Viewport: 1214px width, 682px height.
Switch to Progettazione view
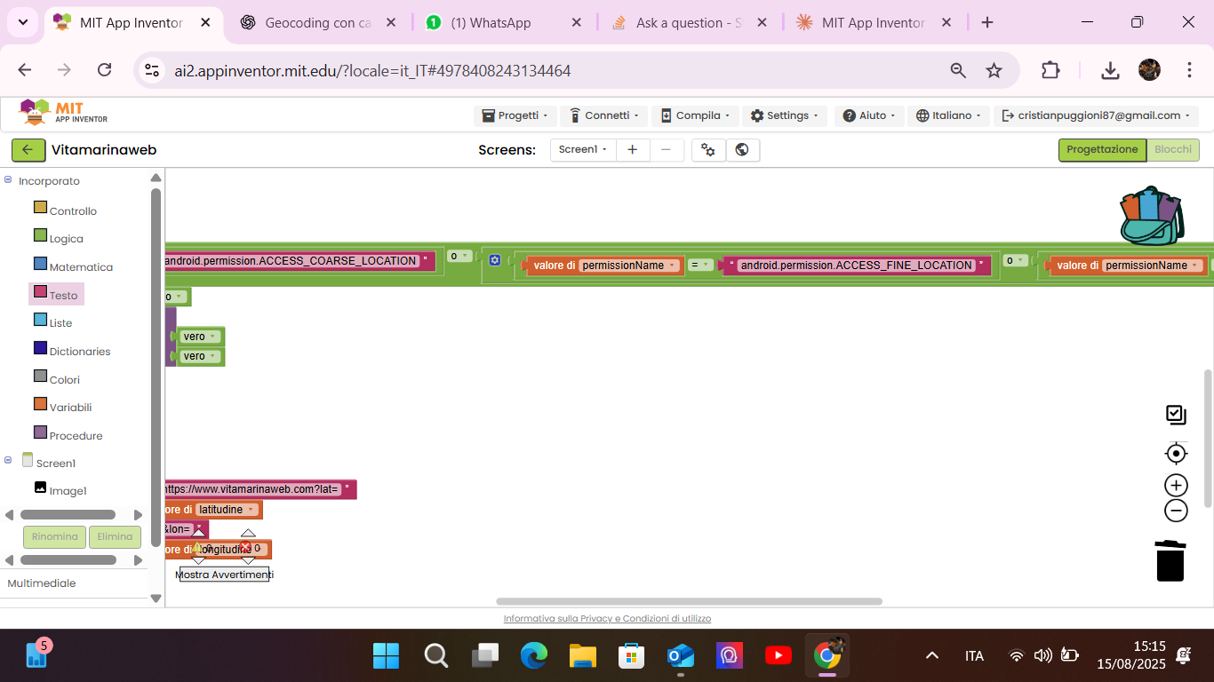click(1101, 150)
